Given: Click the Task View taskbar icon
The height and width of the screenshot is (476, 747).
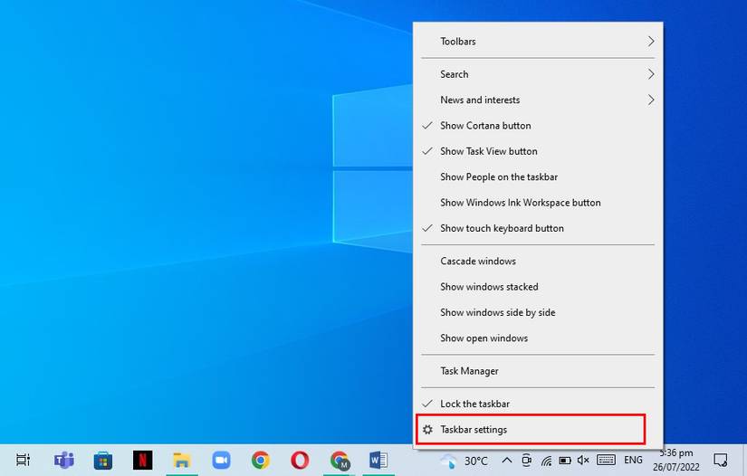Looking at the screenshot, I should (x=24, y=460).
